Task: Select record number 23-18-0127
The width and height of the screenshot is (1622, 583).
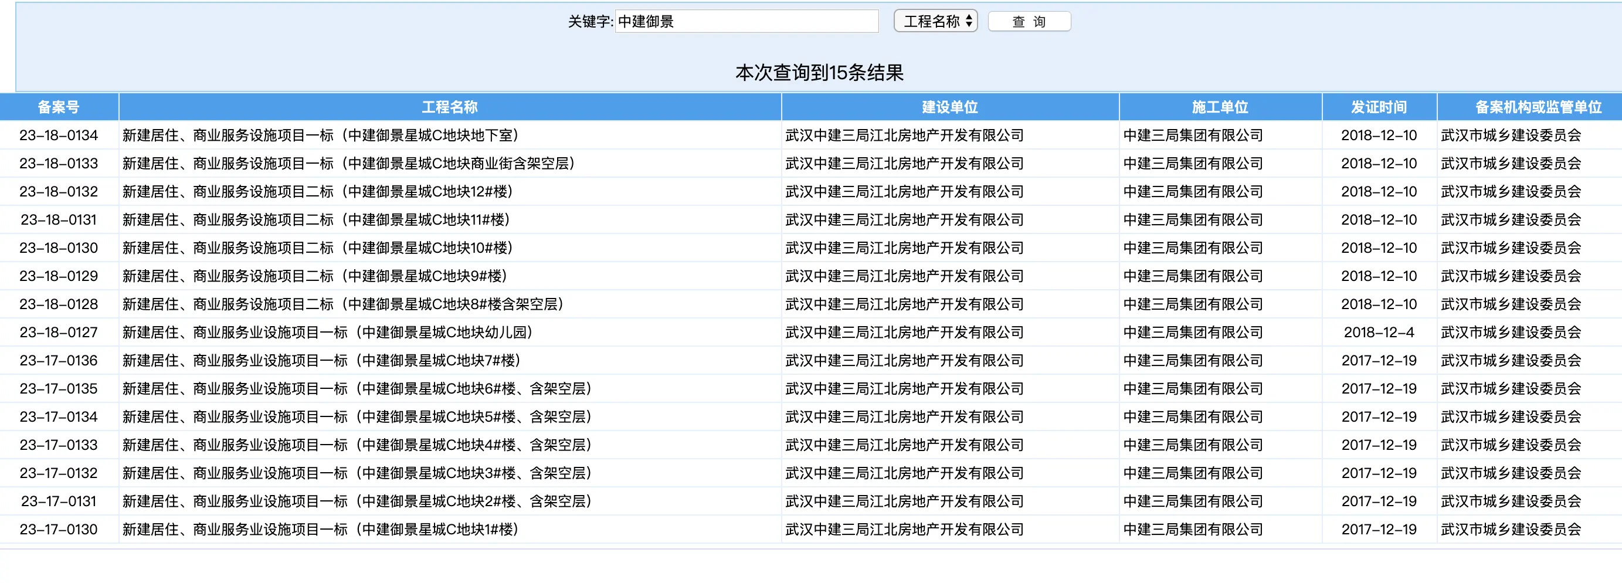Action: click(59, 333)
